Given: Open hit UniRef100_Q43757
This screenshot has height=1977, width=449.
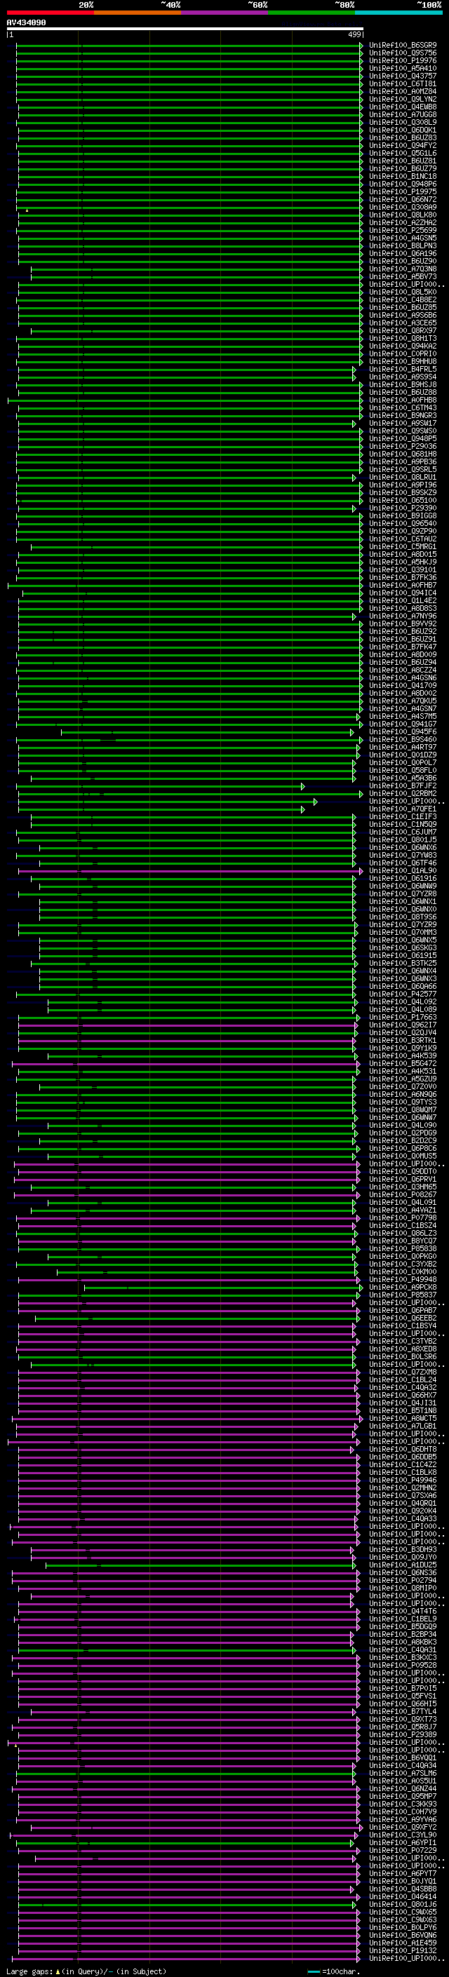Looking at the screenshot, I should 403,76.
